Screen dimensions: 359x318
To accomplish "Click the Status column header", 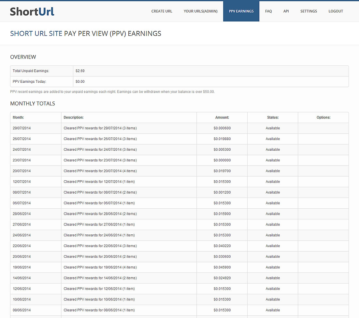I will click(273, 118).
